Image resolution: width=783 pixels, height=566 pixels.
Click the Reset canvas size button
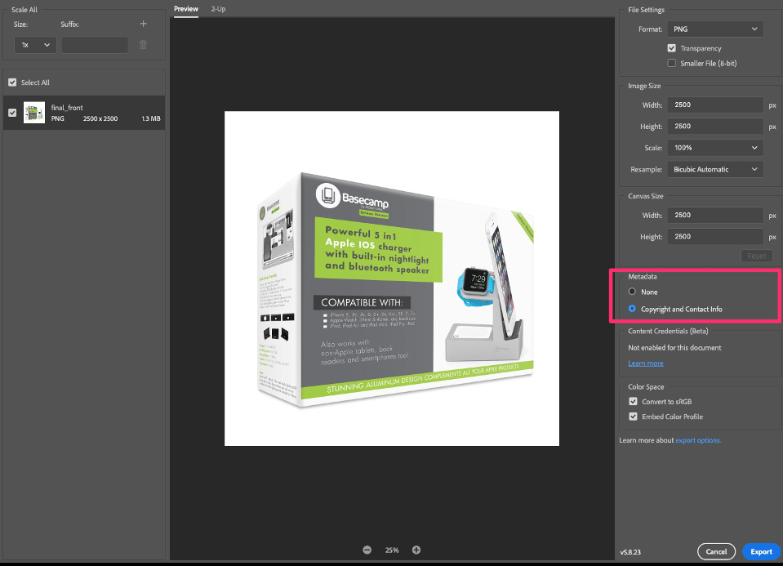pos(757,256)
